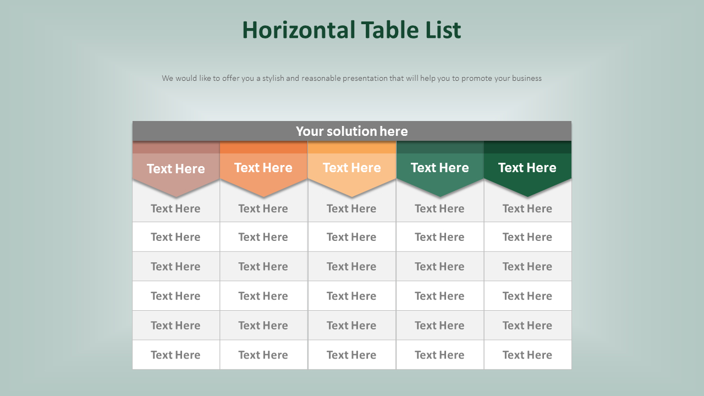Select the last-row cell under the bright orange header
This screenshot has width=704, height=396.
(x=263, y=355)
